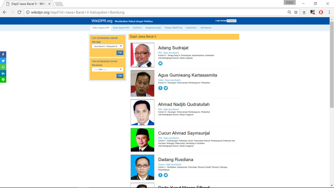Open Ahmad Nadjib Qudratullah profile name

click(x=184, y=104)
